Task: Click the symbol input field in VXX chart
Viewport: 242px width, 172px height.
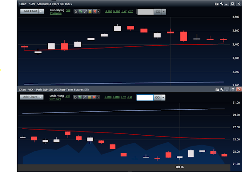Action: pyautogui.click(x=145, y=98)
